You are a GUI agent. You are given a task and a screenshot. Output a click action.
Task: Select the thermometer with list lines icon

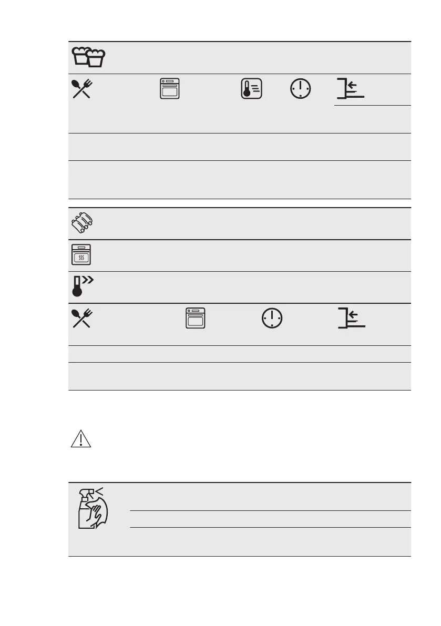coord(251,89)
